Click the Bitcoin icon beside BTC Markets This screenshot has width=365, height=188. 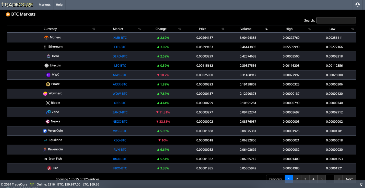click(8, 14)
